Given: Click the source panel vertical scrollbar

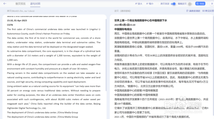Looking at the screenshot, I should (106, 55).
